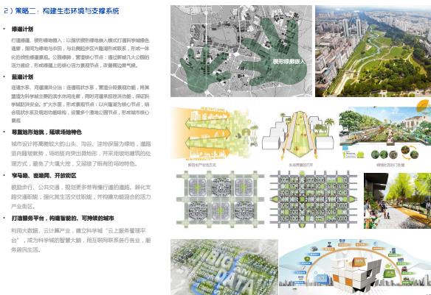Click the paragraph text under 绿道计划
Screen dimensions: 431x295
(80, 53)
